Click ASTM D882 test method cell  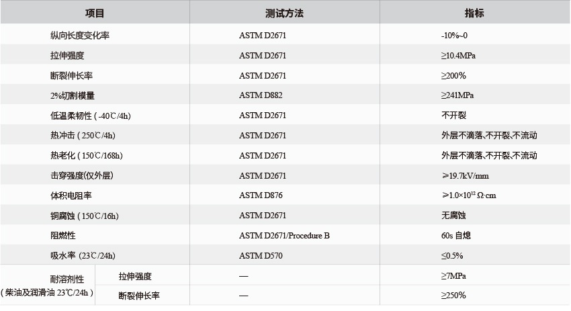(x=261, y=95)
